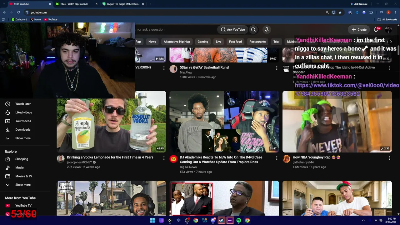Open the Downloads icon in sidebar
Viewport: 400px width, 225px height.
pyautogui.click(x=8, y=130)
